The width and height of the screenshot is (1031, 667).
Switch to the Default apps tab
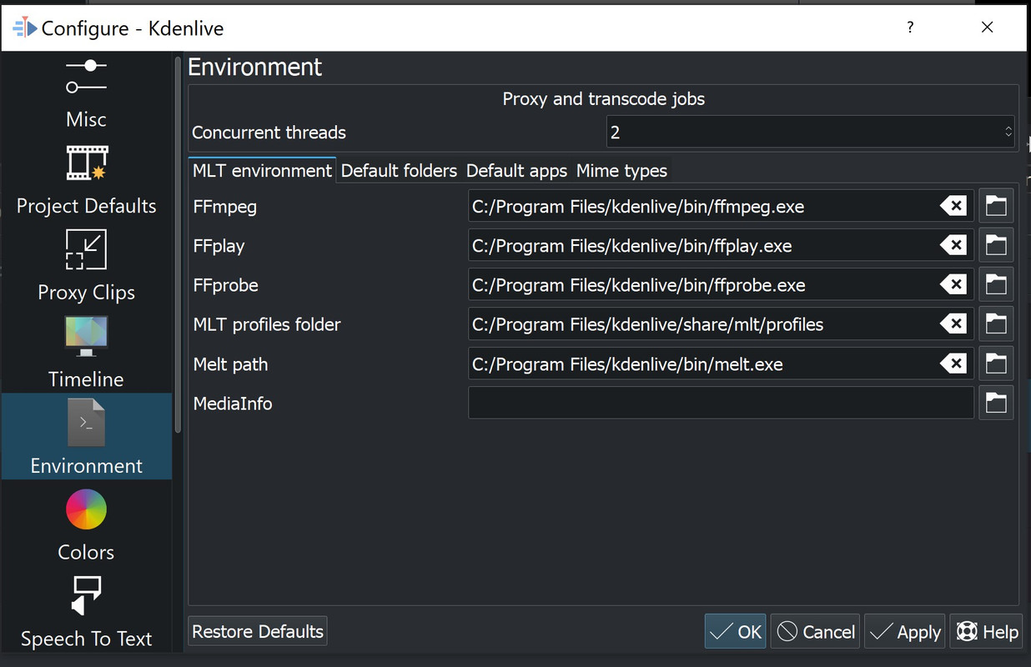516,170
